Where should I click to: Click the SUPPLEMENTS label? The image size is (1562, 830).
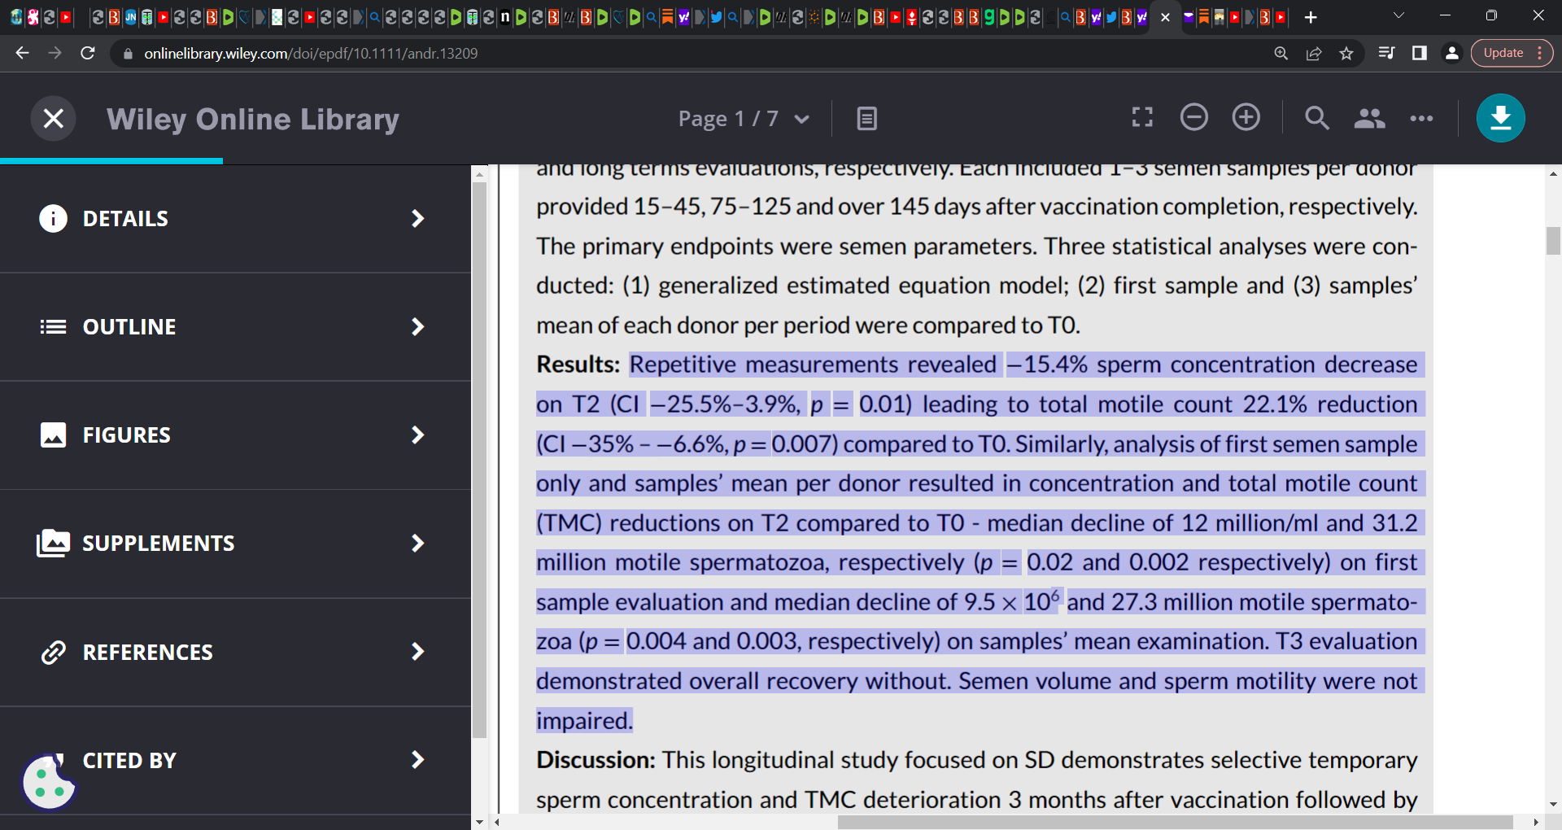159,544
